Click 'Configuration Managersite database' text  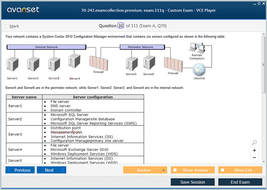(83, 119)
